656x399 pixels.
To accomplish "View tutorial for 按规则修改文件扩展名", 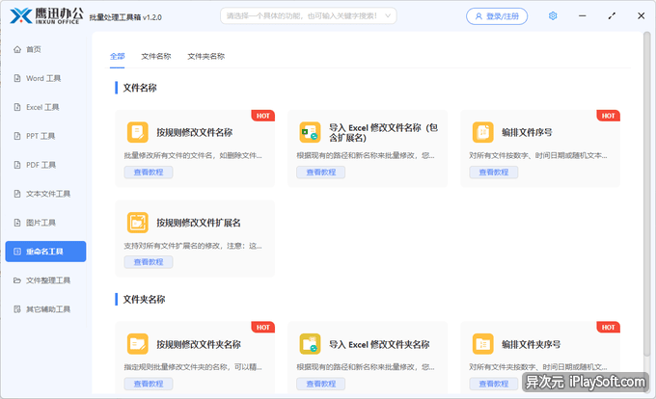I will point(149,262).
